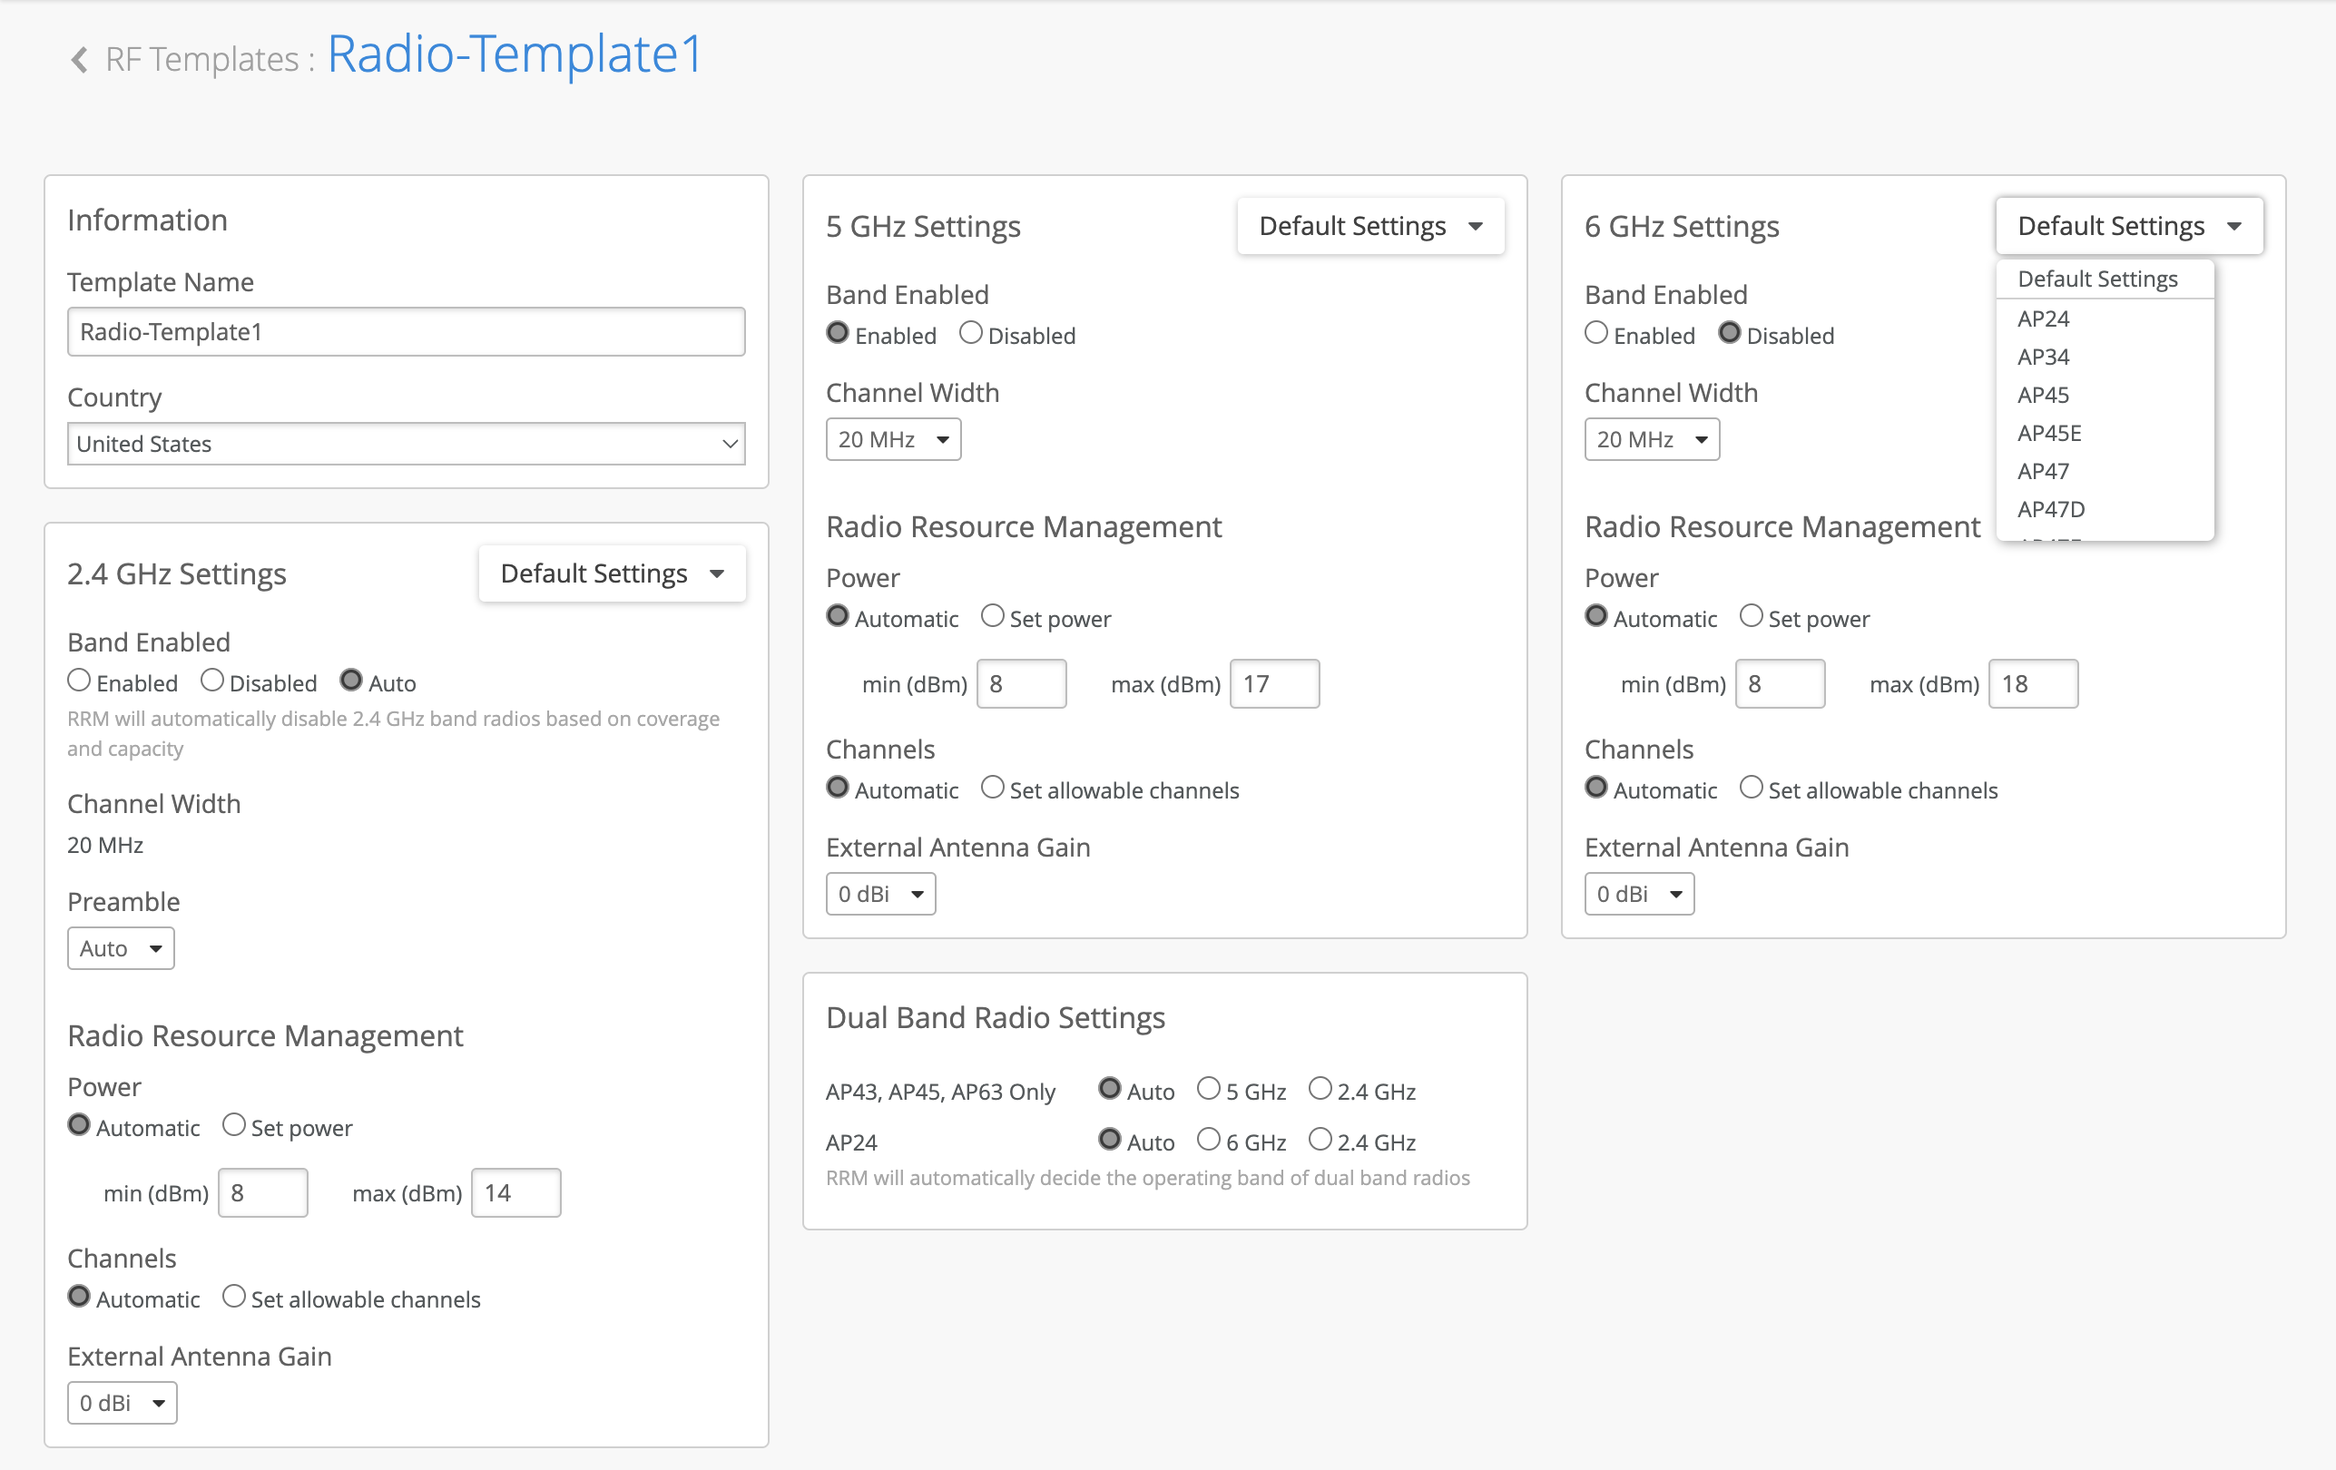2336x1470 pixels.
Task: Open the Country dropdown showing United States
Action: coord(406,444)
